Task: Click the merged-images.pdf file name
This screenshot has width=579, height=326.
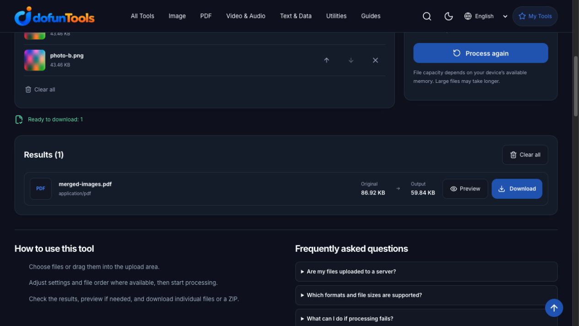Action: [x=85, y=184]
